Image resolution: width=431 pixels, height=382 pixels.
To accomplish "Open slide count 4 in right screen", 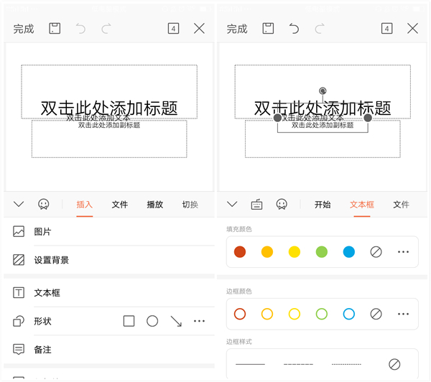I will (x=386, y=28).
